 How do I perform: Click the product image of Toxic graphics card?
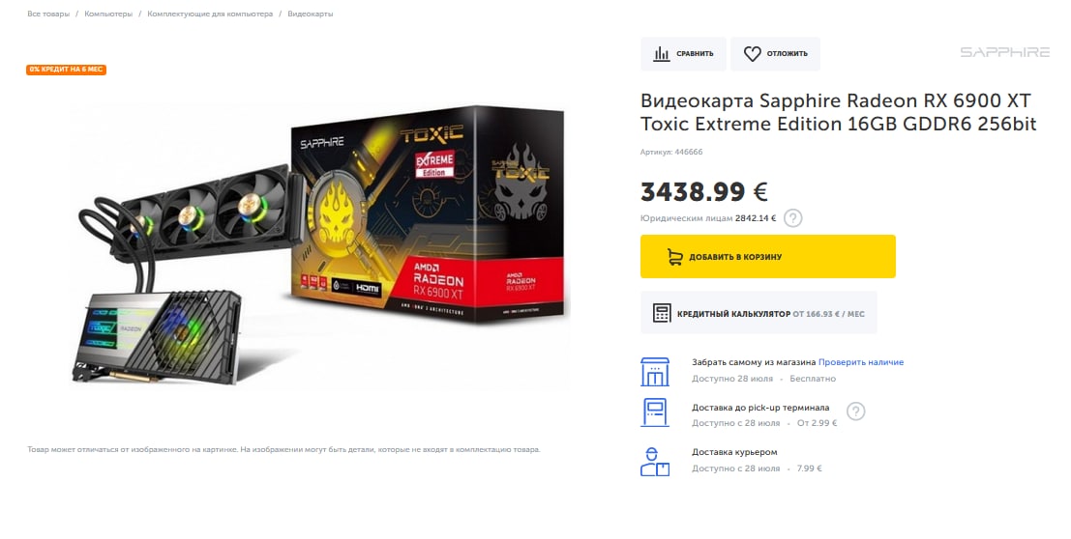[x=319, y=245]
